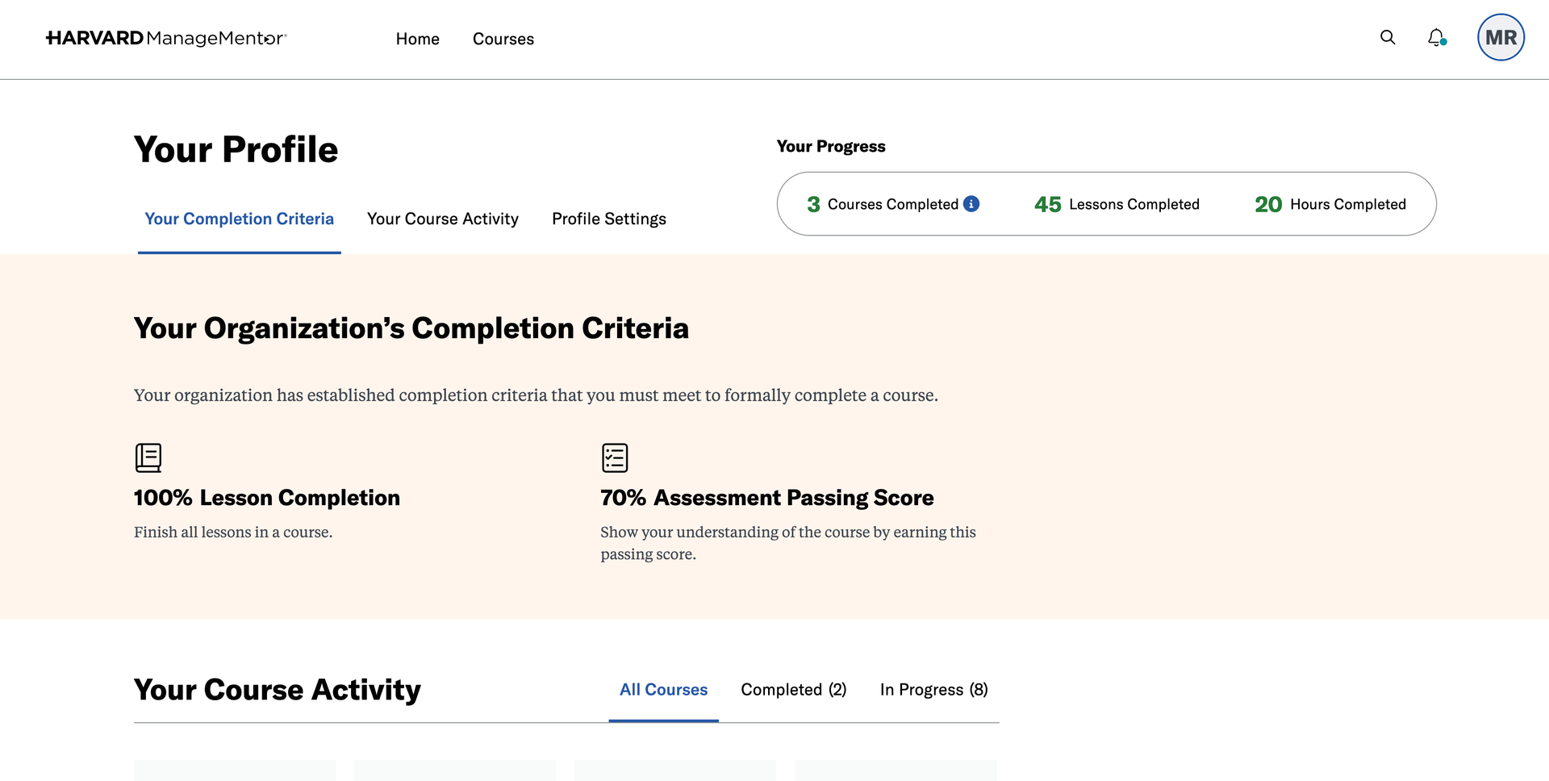Click the notification bell icon
This screenshot has height=781, width=1549.
(1435, 38)
